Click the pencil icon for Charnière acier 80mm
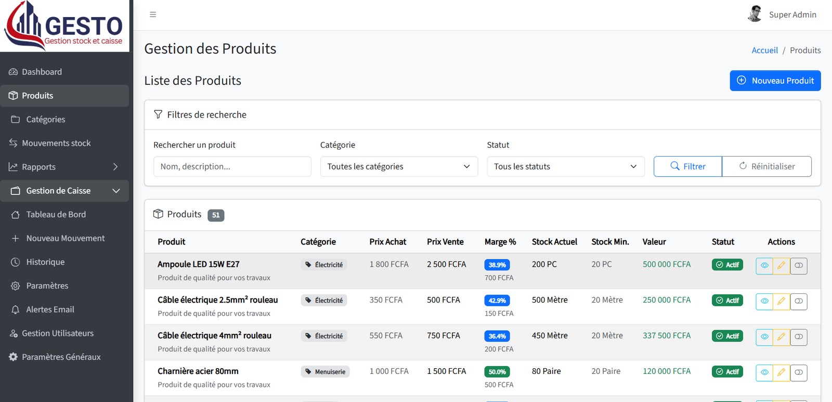Screen dimensions: 832x402 click(781, 372)
